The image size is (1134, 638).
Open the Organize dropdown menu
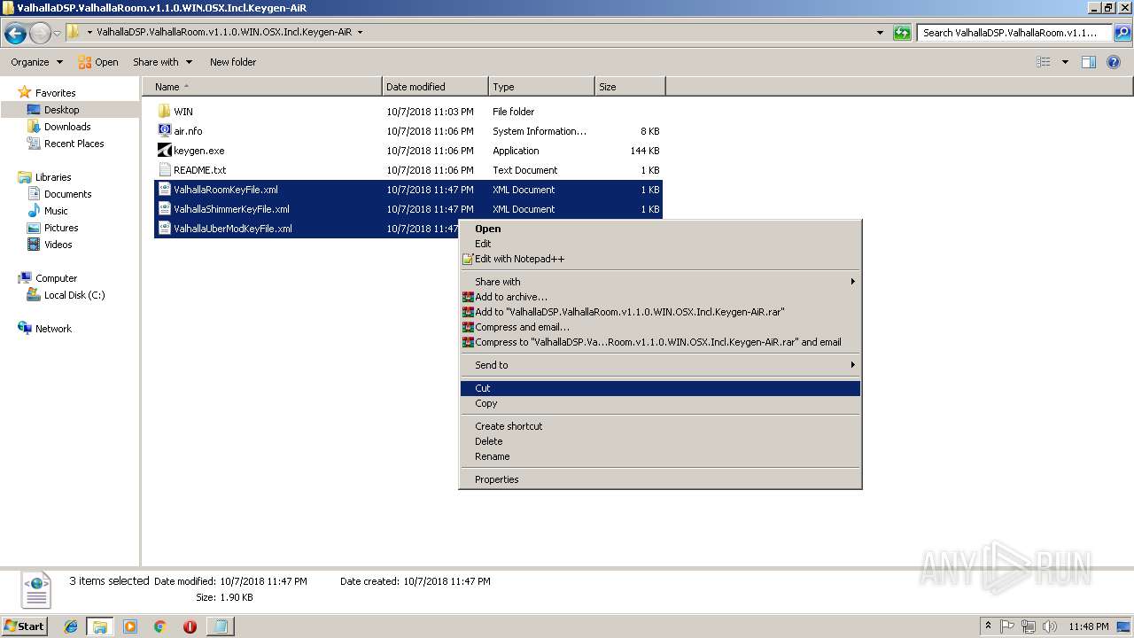36,62
